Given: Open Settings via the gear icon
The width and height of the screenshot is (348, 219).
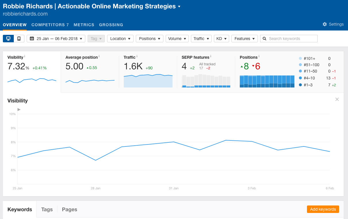Looking at the screenshot, I should tap(325, 24).
